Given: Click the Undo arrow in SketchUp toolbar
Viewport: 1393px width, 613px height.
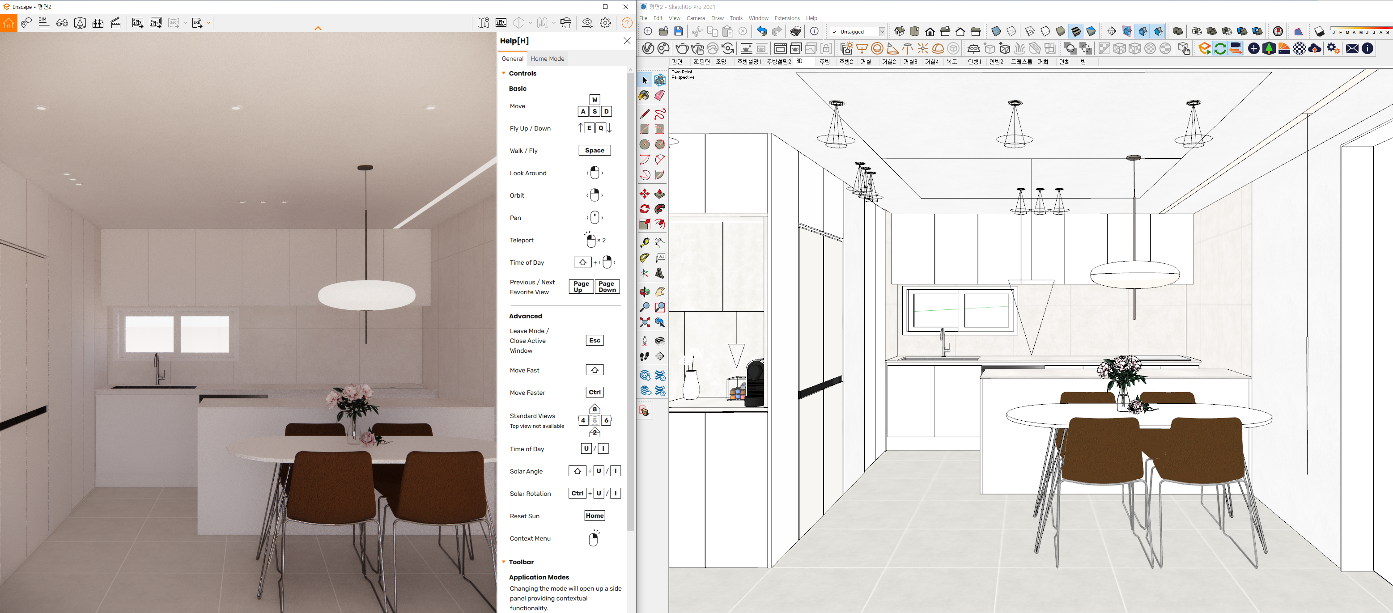Looking at the screenshot, I should click(761, 31).
